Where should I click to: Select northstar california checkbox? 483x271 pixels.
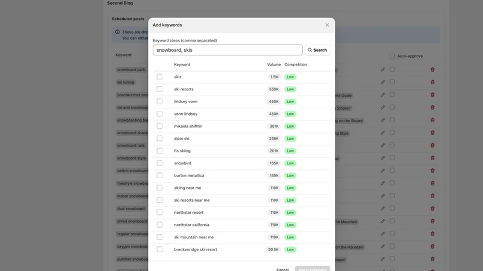click(159, 225)
